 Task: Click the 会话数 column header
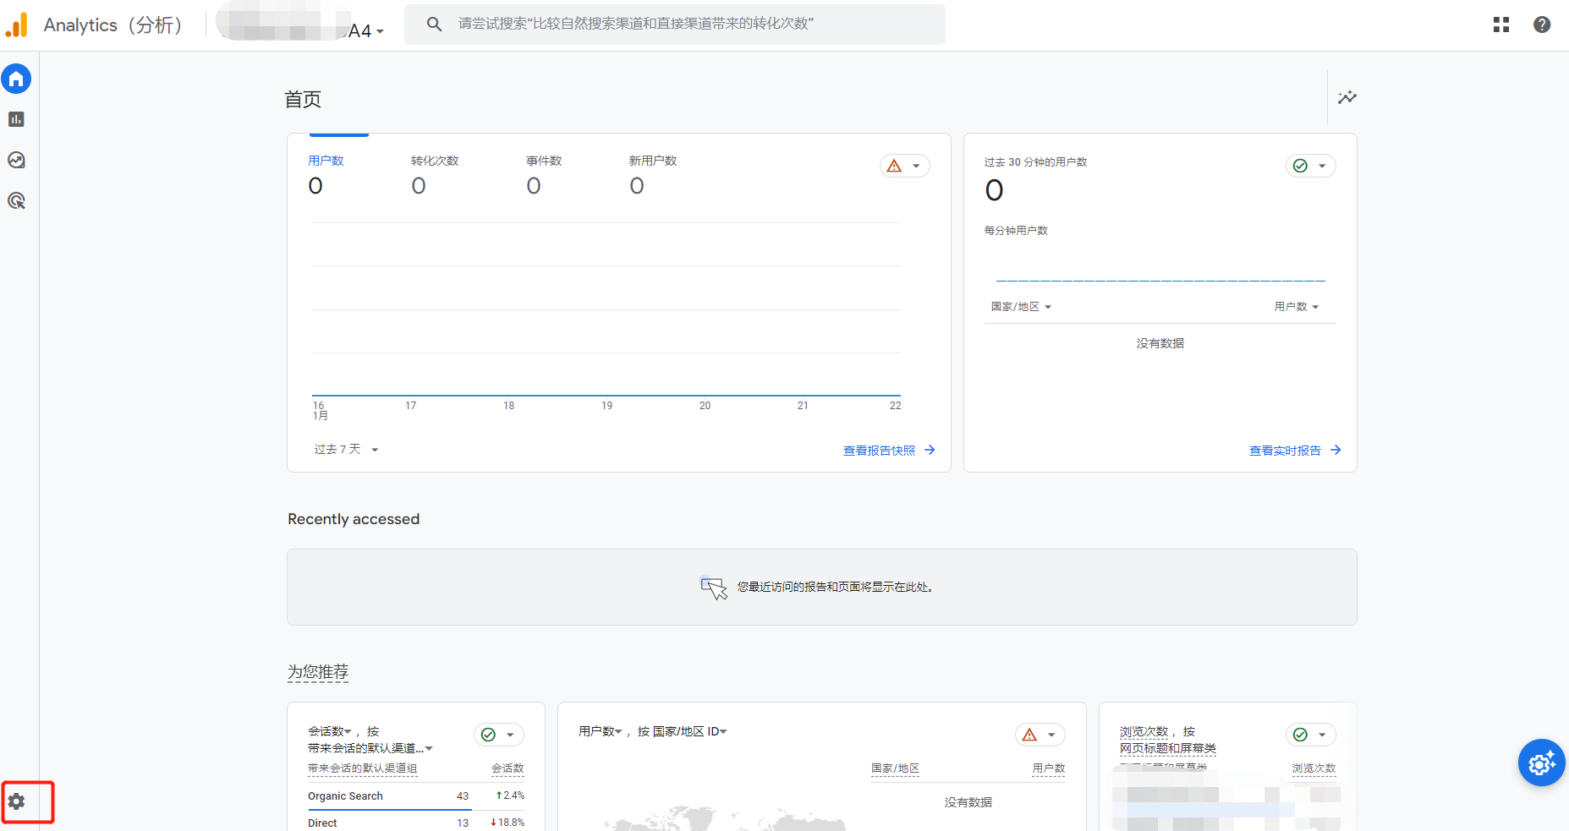(507, 768)
